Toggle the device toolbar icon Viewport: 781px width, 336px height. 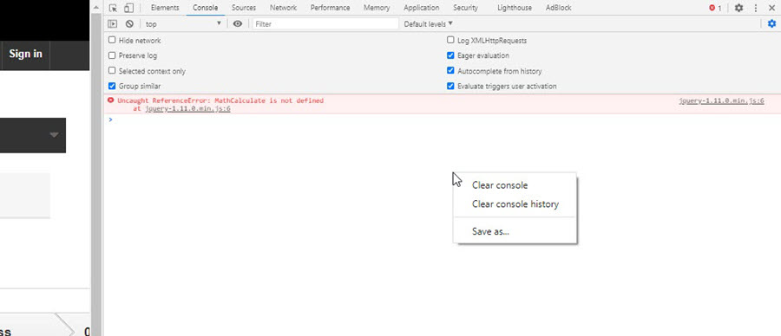(x=128, y=8)
